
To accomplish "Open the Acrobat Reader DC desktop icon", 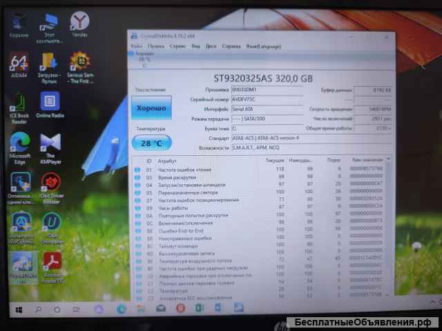I will click(52, 268).
